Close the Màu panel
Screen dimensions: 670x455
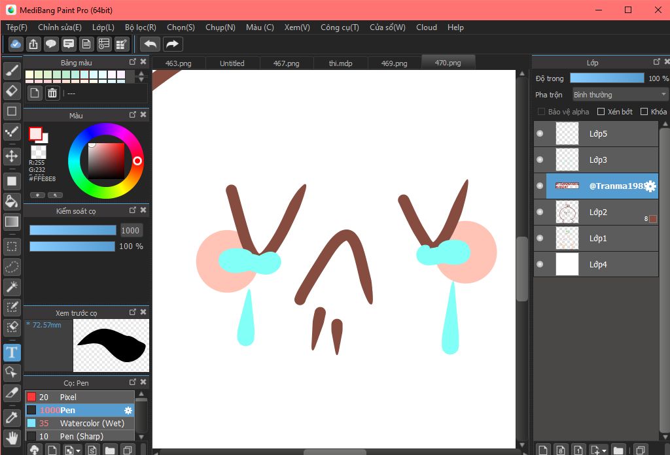pos(143,115)
